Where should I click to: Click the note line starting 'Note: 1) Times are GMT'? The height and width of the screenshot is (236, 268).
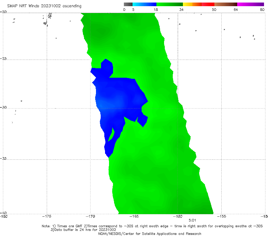(152, 226)
